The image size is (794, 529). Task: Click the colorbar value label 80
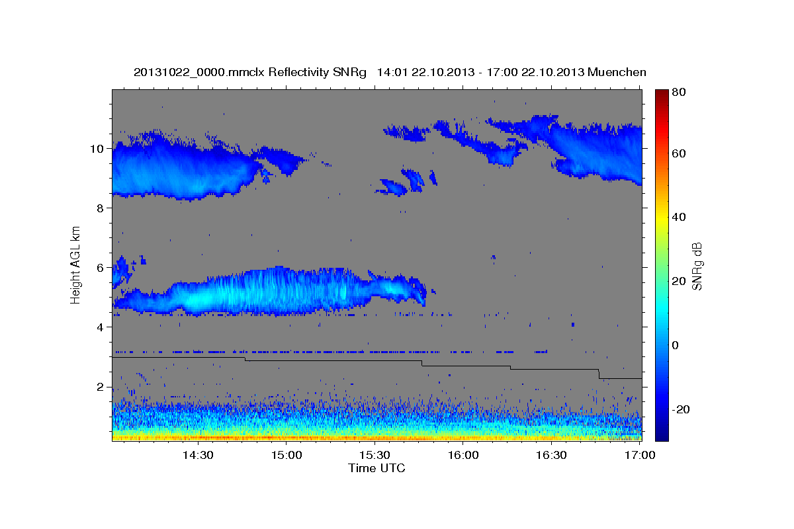point(678,93)
